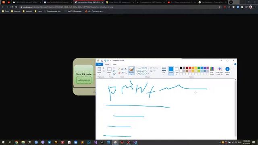Pick the black color swatch

181,68
